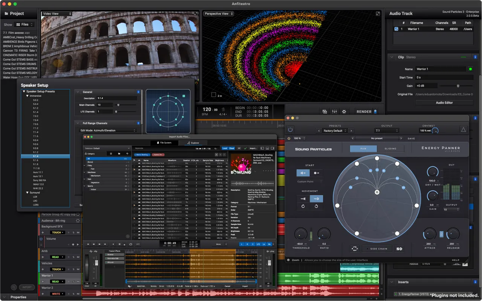Open the Perspective View dropdown
Screen dimensions: 482x301
point(218,13)
